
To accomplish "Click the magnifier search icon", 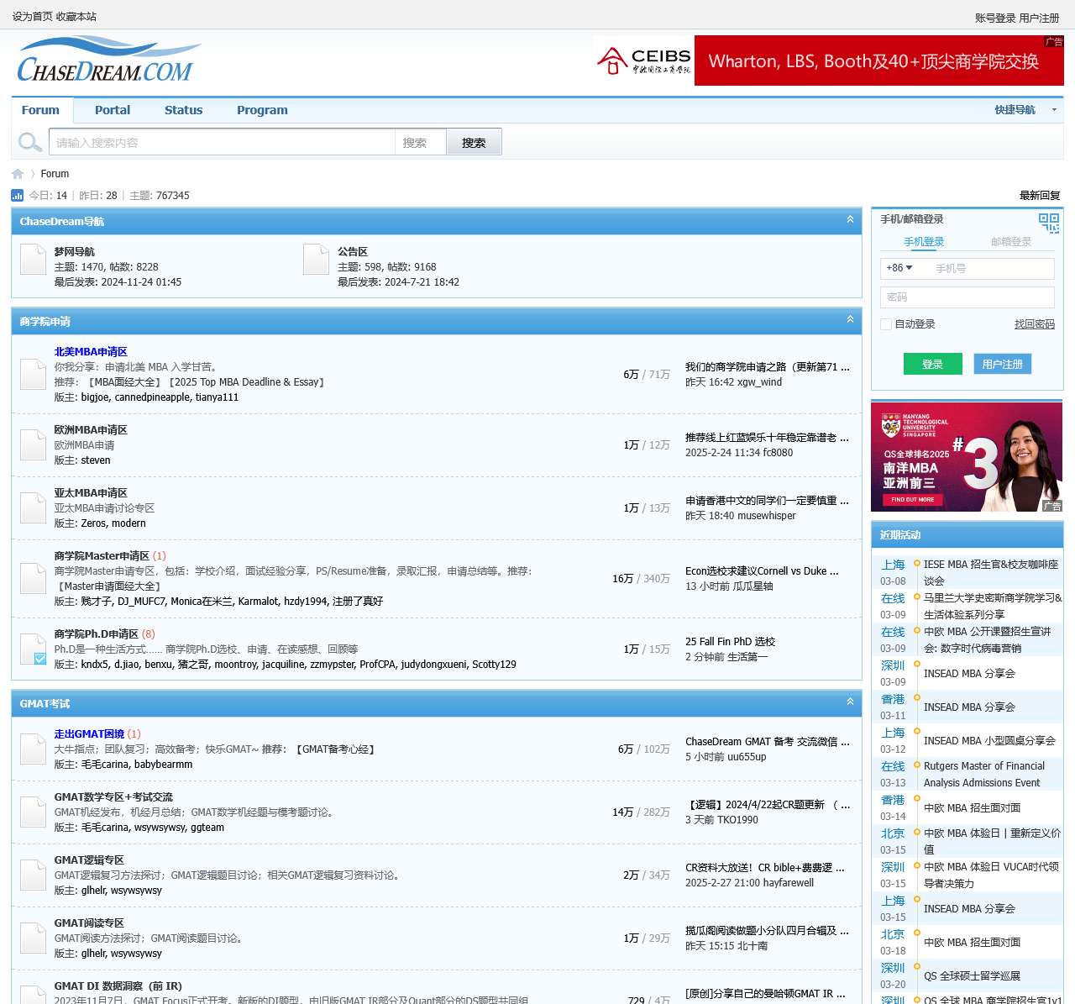I will tap(30, 142).
